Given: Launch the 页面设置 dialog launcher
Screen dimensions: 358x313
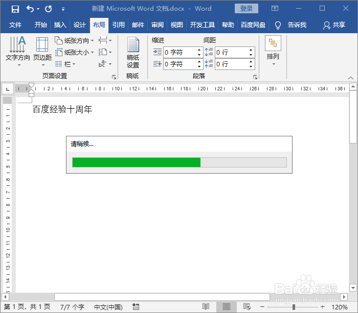Looking at the screenshot, I should pos(114,77).
